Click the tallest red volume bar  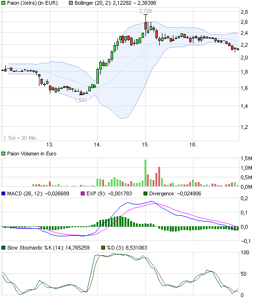coord(159,177)
